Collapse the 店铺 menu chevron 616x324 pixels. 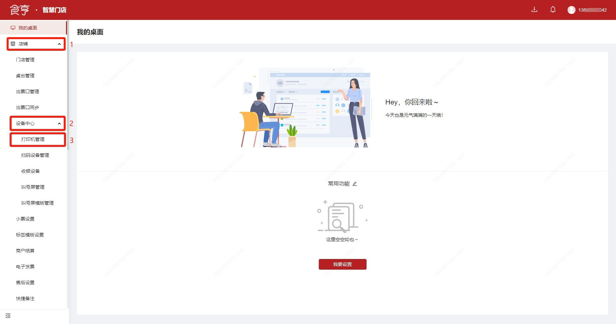[59, 44]
